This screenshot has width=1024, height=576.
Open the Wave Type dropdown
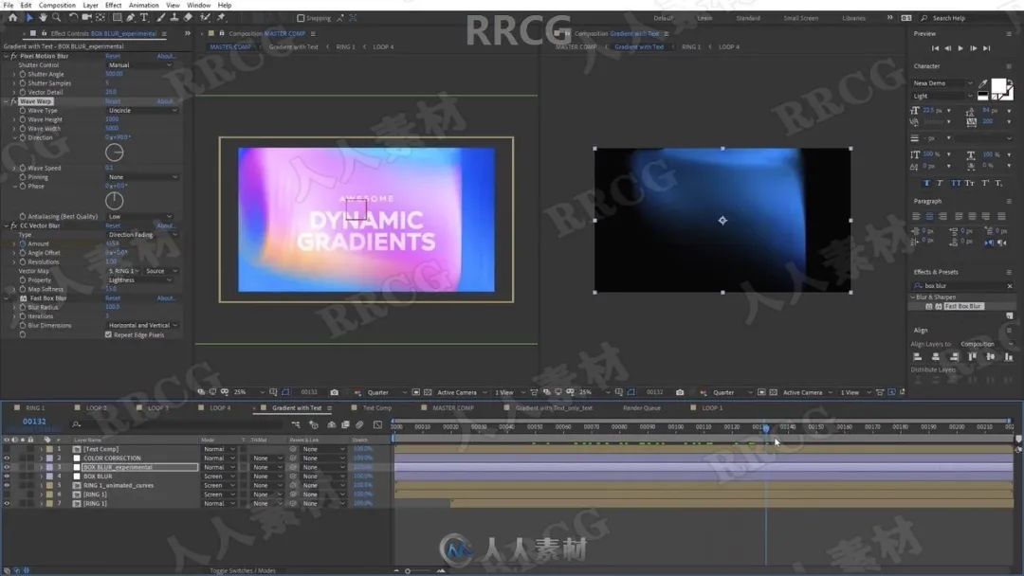pyautogui.click(x=142, y=111)
